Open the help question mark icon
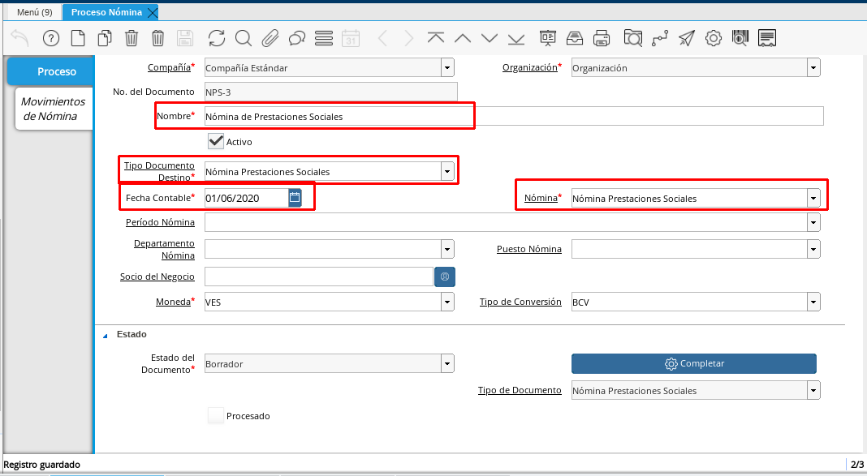 (x=51, y=38)
